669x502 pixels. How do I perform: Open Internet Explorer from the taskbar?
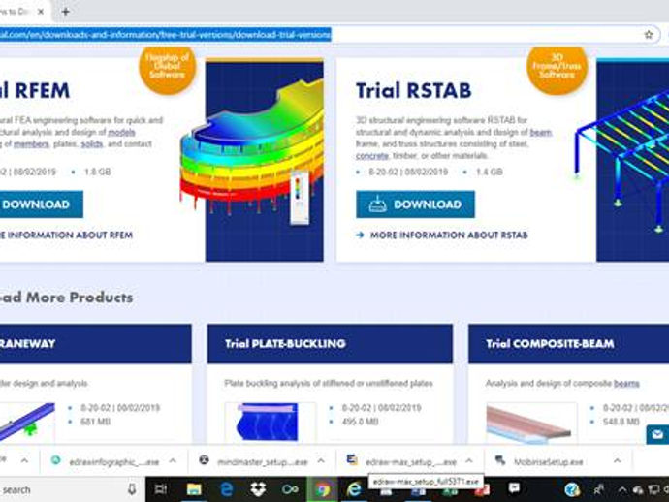(354, 489)
